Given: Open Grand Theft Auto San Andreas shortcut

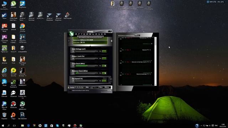Looking at the screenshot, I should [x=14, y=16].
